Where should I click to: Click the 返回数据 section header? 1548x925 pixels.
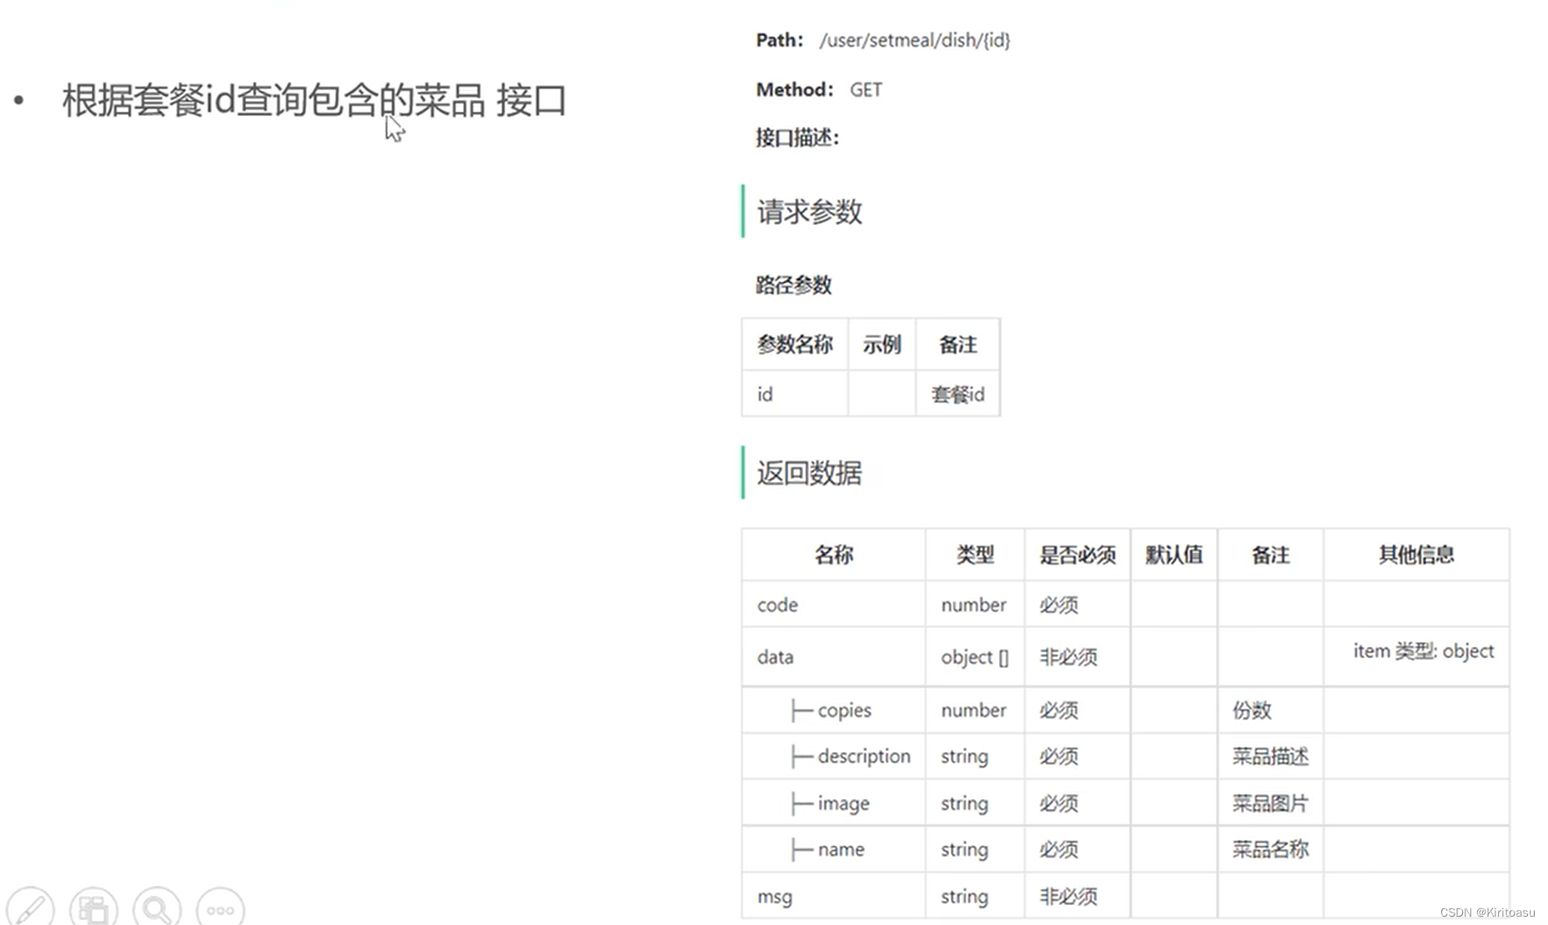[810, 473]
